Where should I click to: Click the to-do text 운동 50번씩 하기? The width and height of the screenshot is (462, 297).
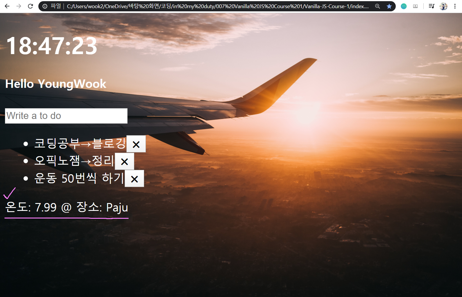coord(79,178)
